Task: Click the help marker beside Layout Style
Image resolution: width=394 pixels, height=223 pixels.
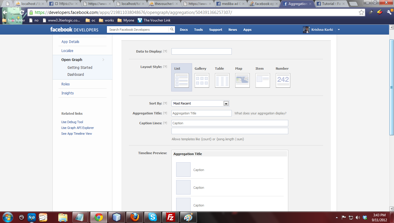Action: [x=165, y=67]
